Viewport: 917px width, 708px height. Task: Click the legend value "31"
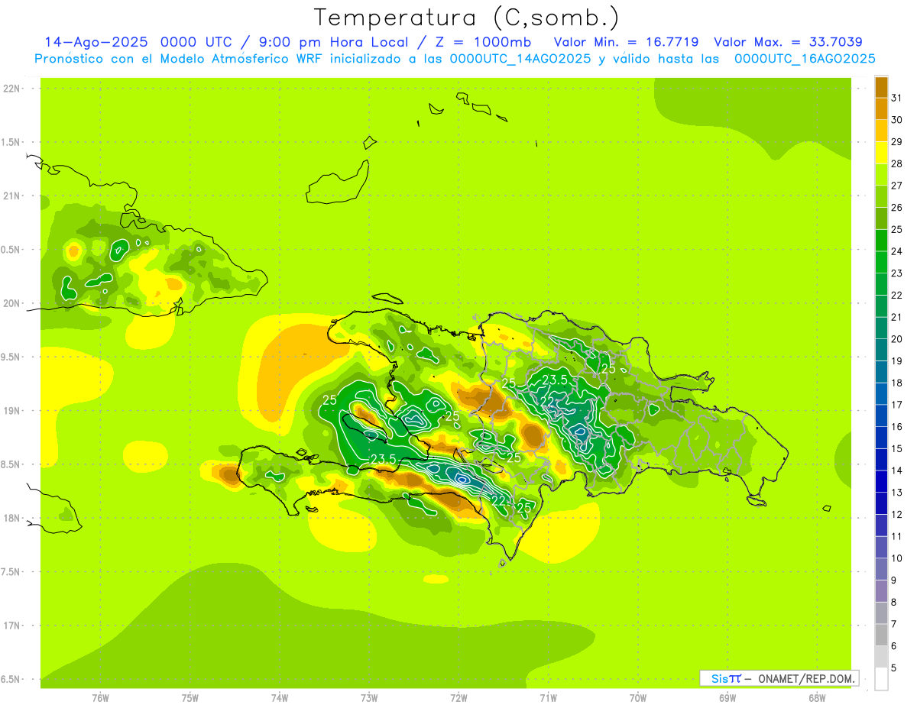coord(897,98)
